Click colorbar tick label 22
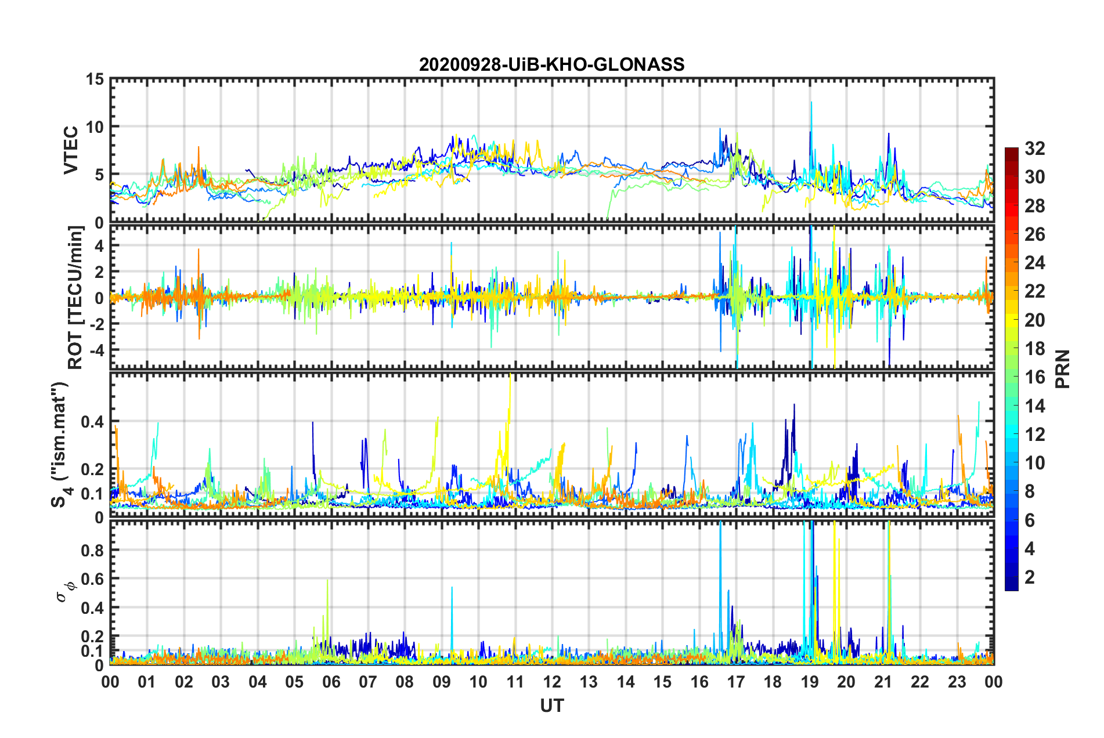Viewport: 1104px width, 738px height. 1034,291
